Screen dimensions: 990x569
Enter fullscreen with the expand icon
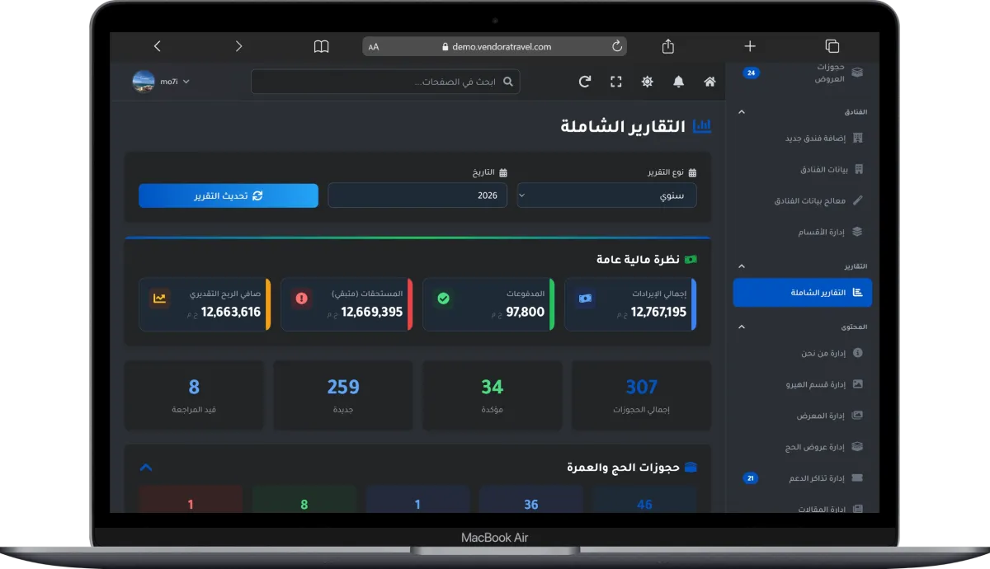(x=615, y=82)
